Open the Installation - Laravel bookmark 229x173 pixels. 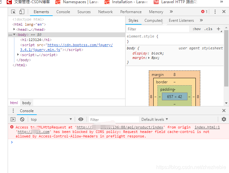coord(126,2)
